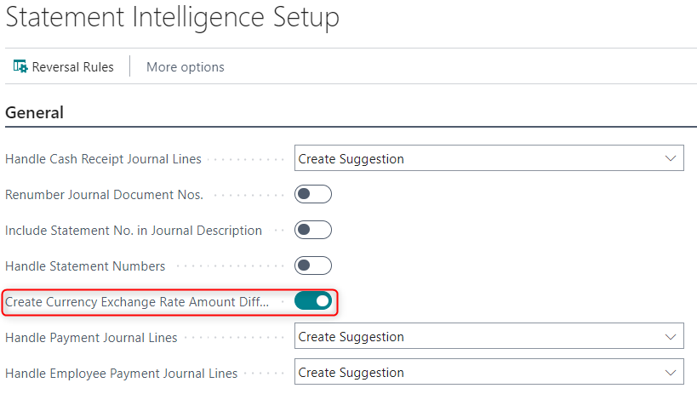Turn on Include Statement No. in Journal Description

click(x=312, y=230)
